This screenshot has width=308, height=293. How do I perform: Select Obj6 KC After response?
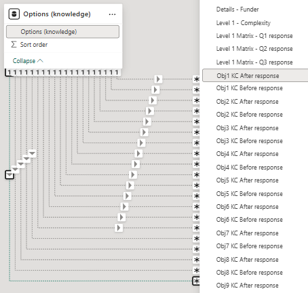(x=247, y=207)
